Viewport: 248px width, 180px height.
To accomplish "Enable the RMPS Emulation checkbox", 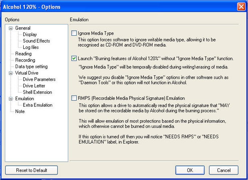I will pyautogui.click(x=74, y=98).
